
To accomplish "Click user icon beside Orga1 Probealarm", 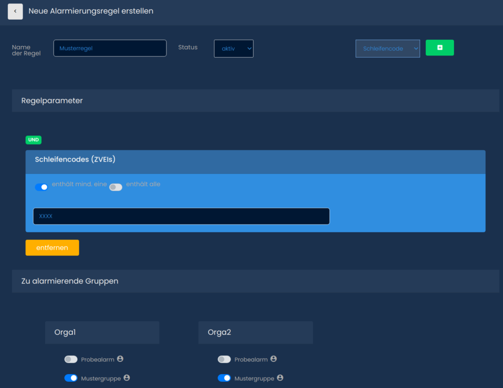I will click(120, 359).
